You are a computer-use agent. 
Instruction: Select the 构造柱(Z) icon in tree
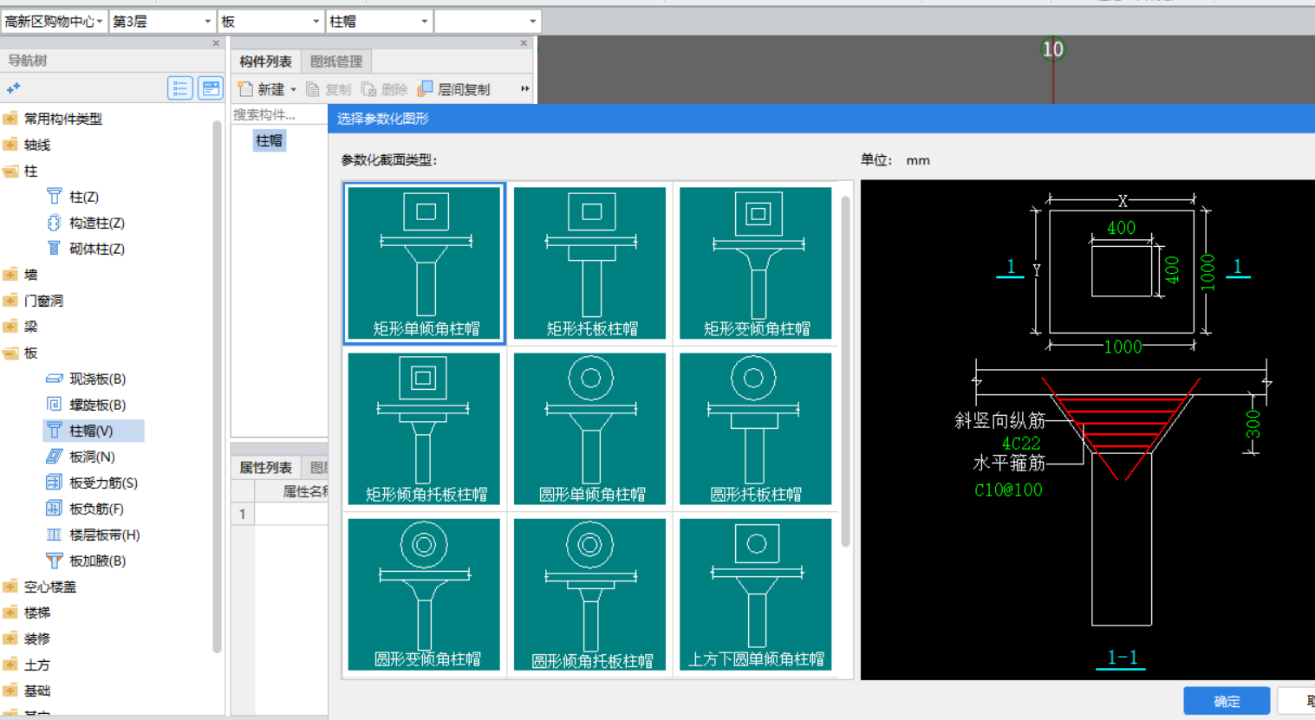point(54,223)
